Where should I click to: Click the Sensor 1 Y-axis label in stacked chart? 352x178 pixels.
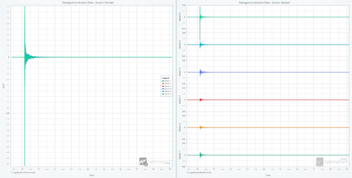point(180,155)
